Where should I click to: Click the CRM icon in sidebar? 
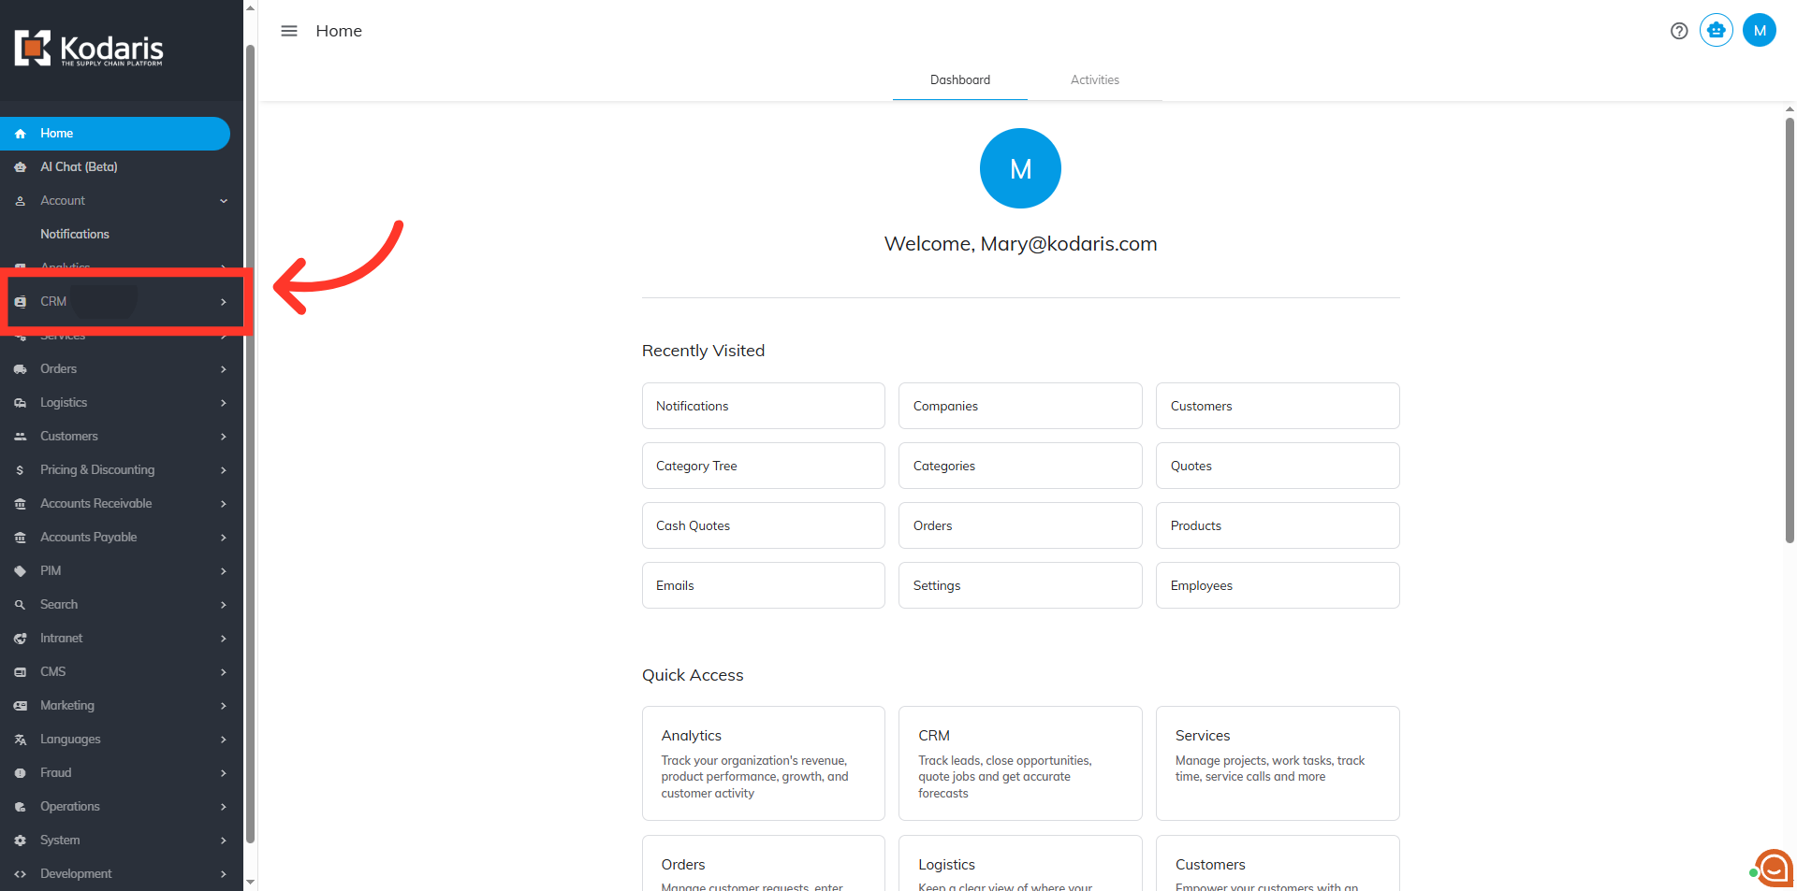tap(21, 302)
